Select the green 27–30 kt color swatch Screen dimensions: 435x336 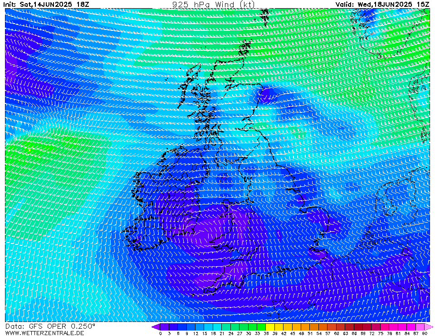[244, 327]
